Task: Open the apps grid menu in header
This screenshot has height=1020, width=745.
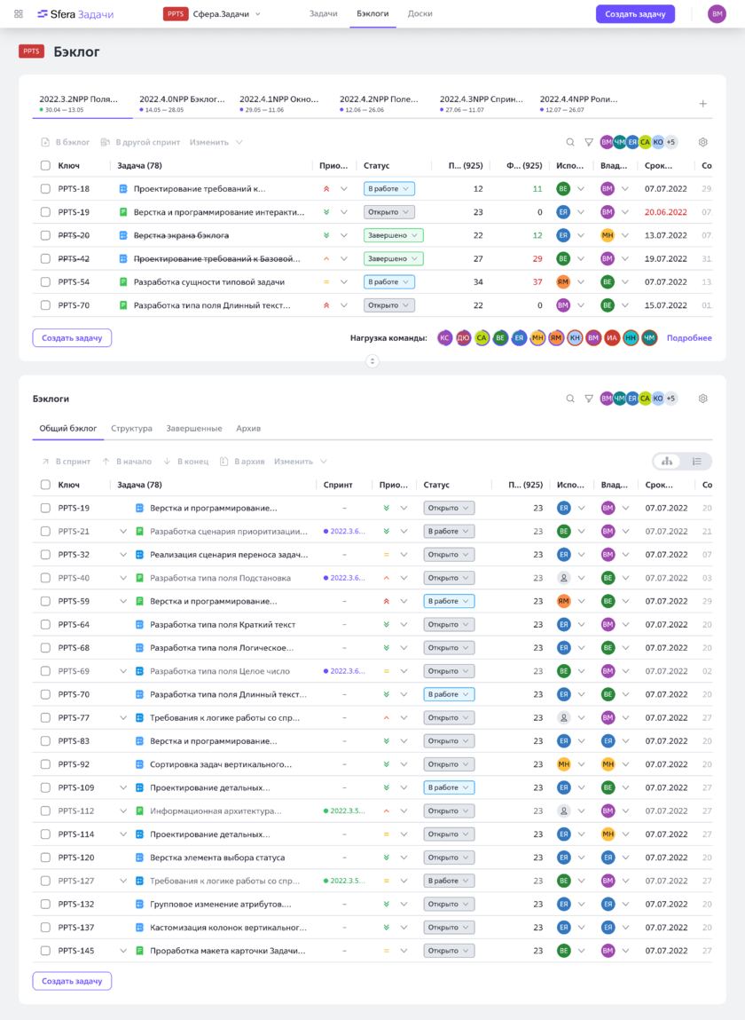Action: coord(19,14)
